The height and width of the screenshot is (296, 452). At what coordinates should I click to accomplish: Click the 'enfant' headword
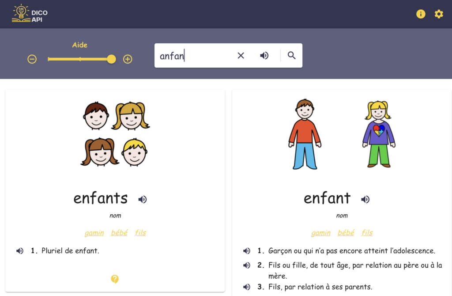[327, 198]
